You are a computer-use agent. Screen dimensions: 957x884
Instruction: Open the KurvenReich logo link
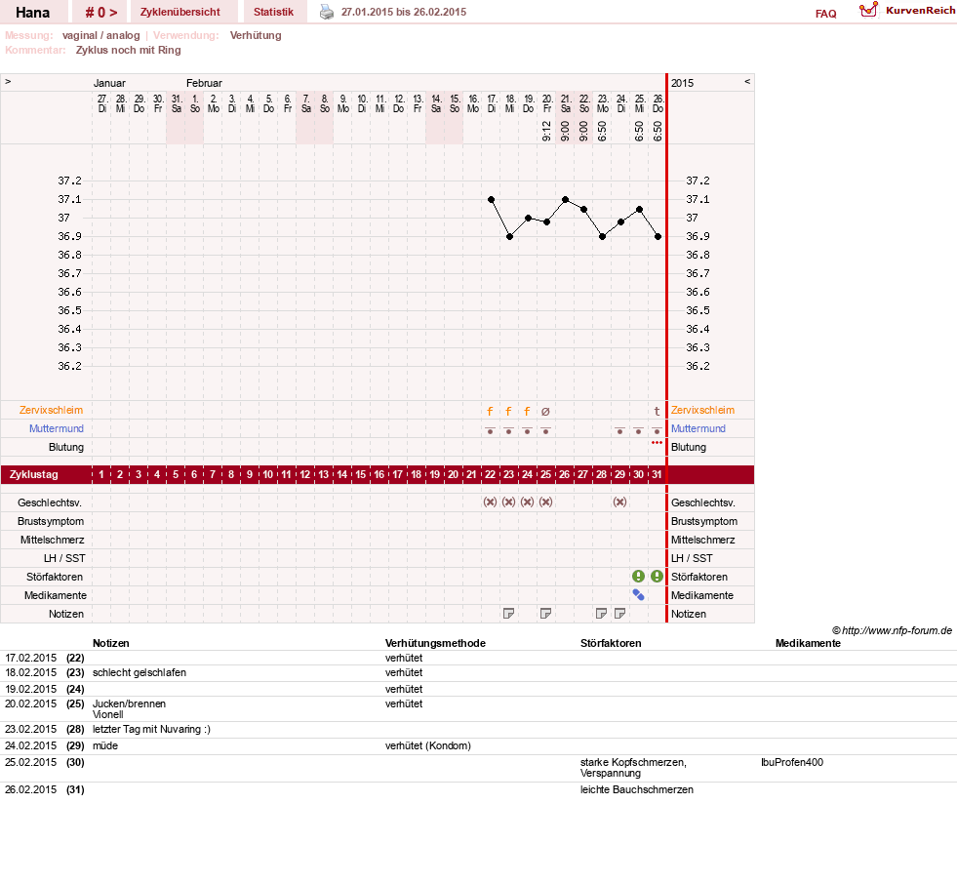[x=907, y=10]
